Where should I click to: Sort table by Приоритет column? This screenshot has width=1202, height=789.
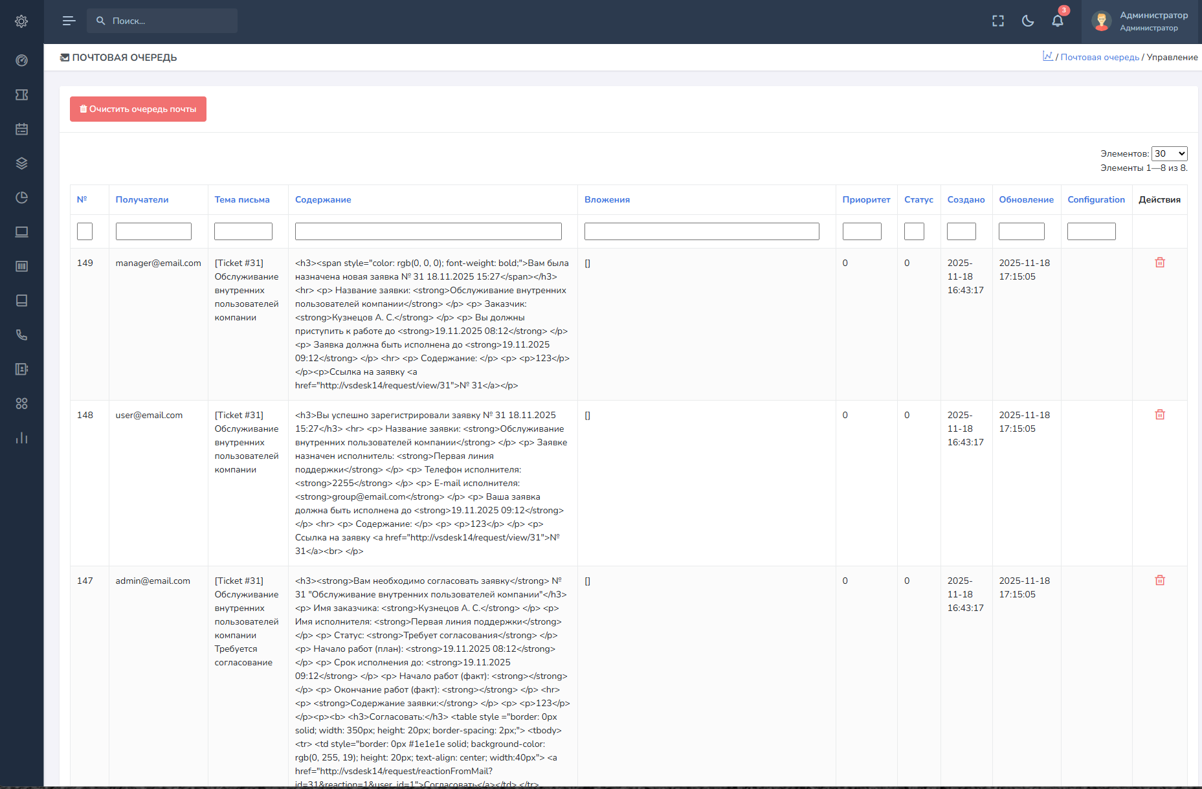tap(866, 199)
